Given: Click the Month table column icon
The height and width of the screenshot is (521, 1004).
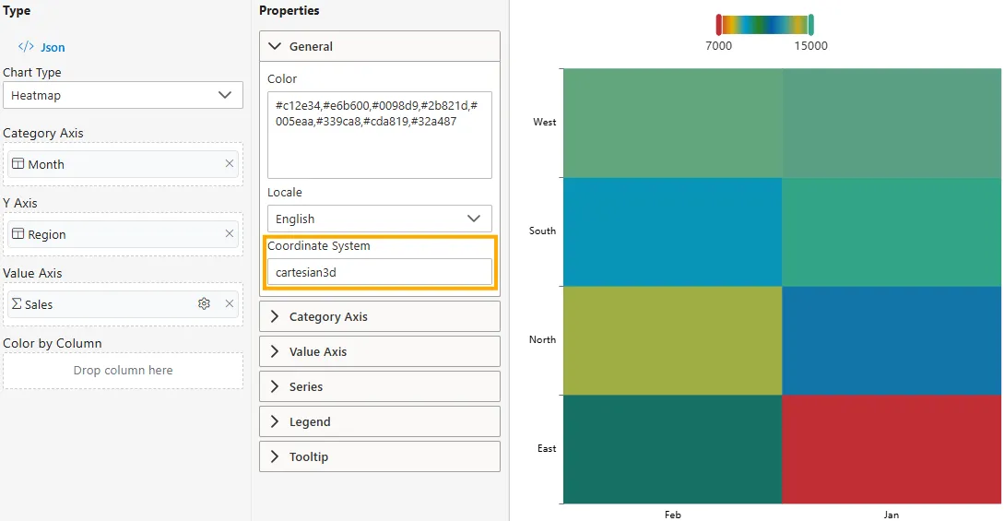Looking at the screenshot, I should pos(18,164).
